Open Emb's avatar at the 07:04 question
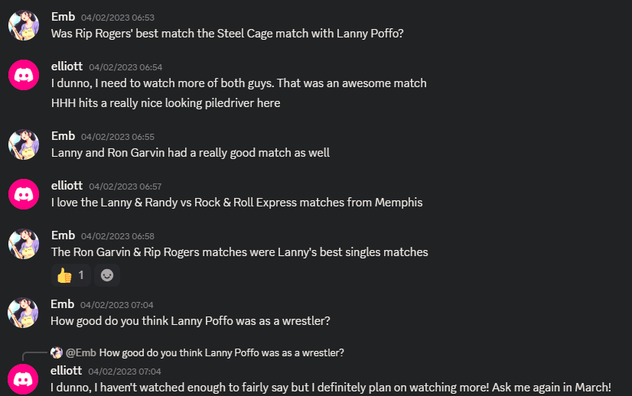The image size is (632, 396). (24, 312)
